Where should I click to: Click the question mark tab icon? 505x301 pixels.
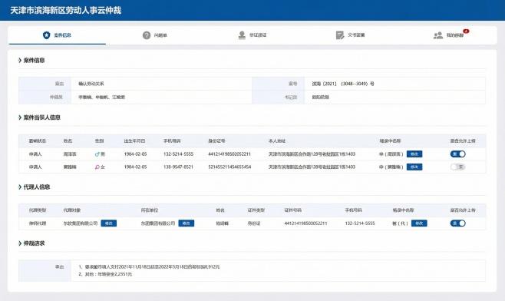point(147,35)
